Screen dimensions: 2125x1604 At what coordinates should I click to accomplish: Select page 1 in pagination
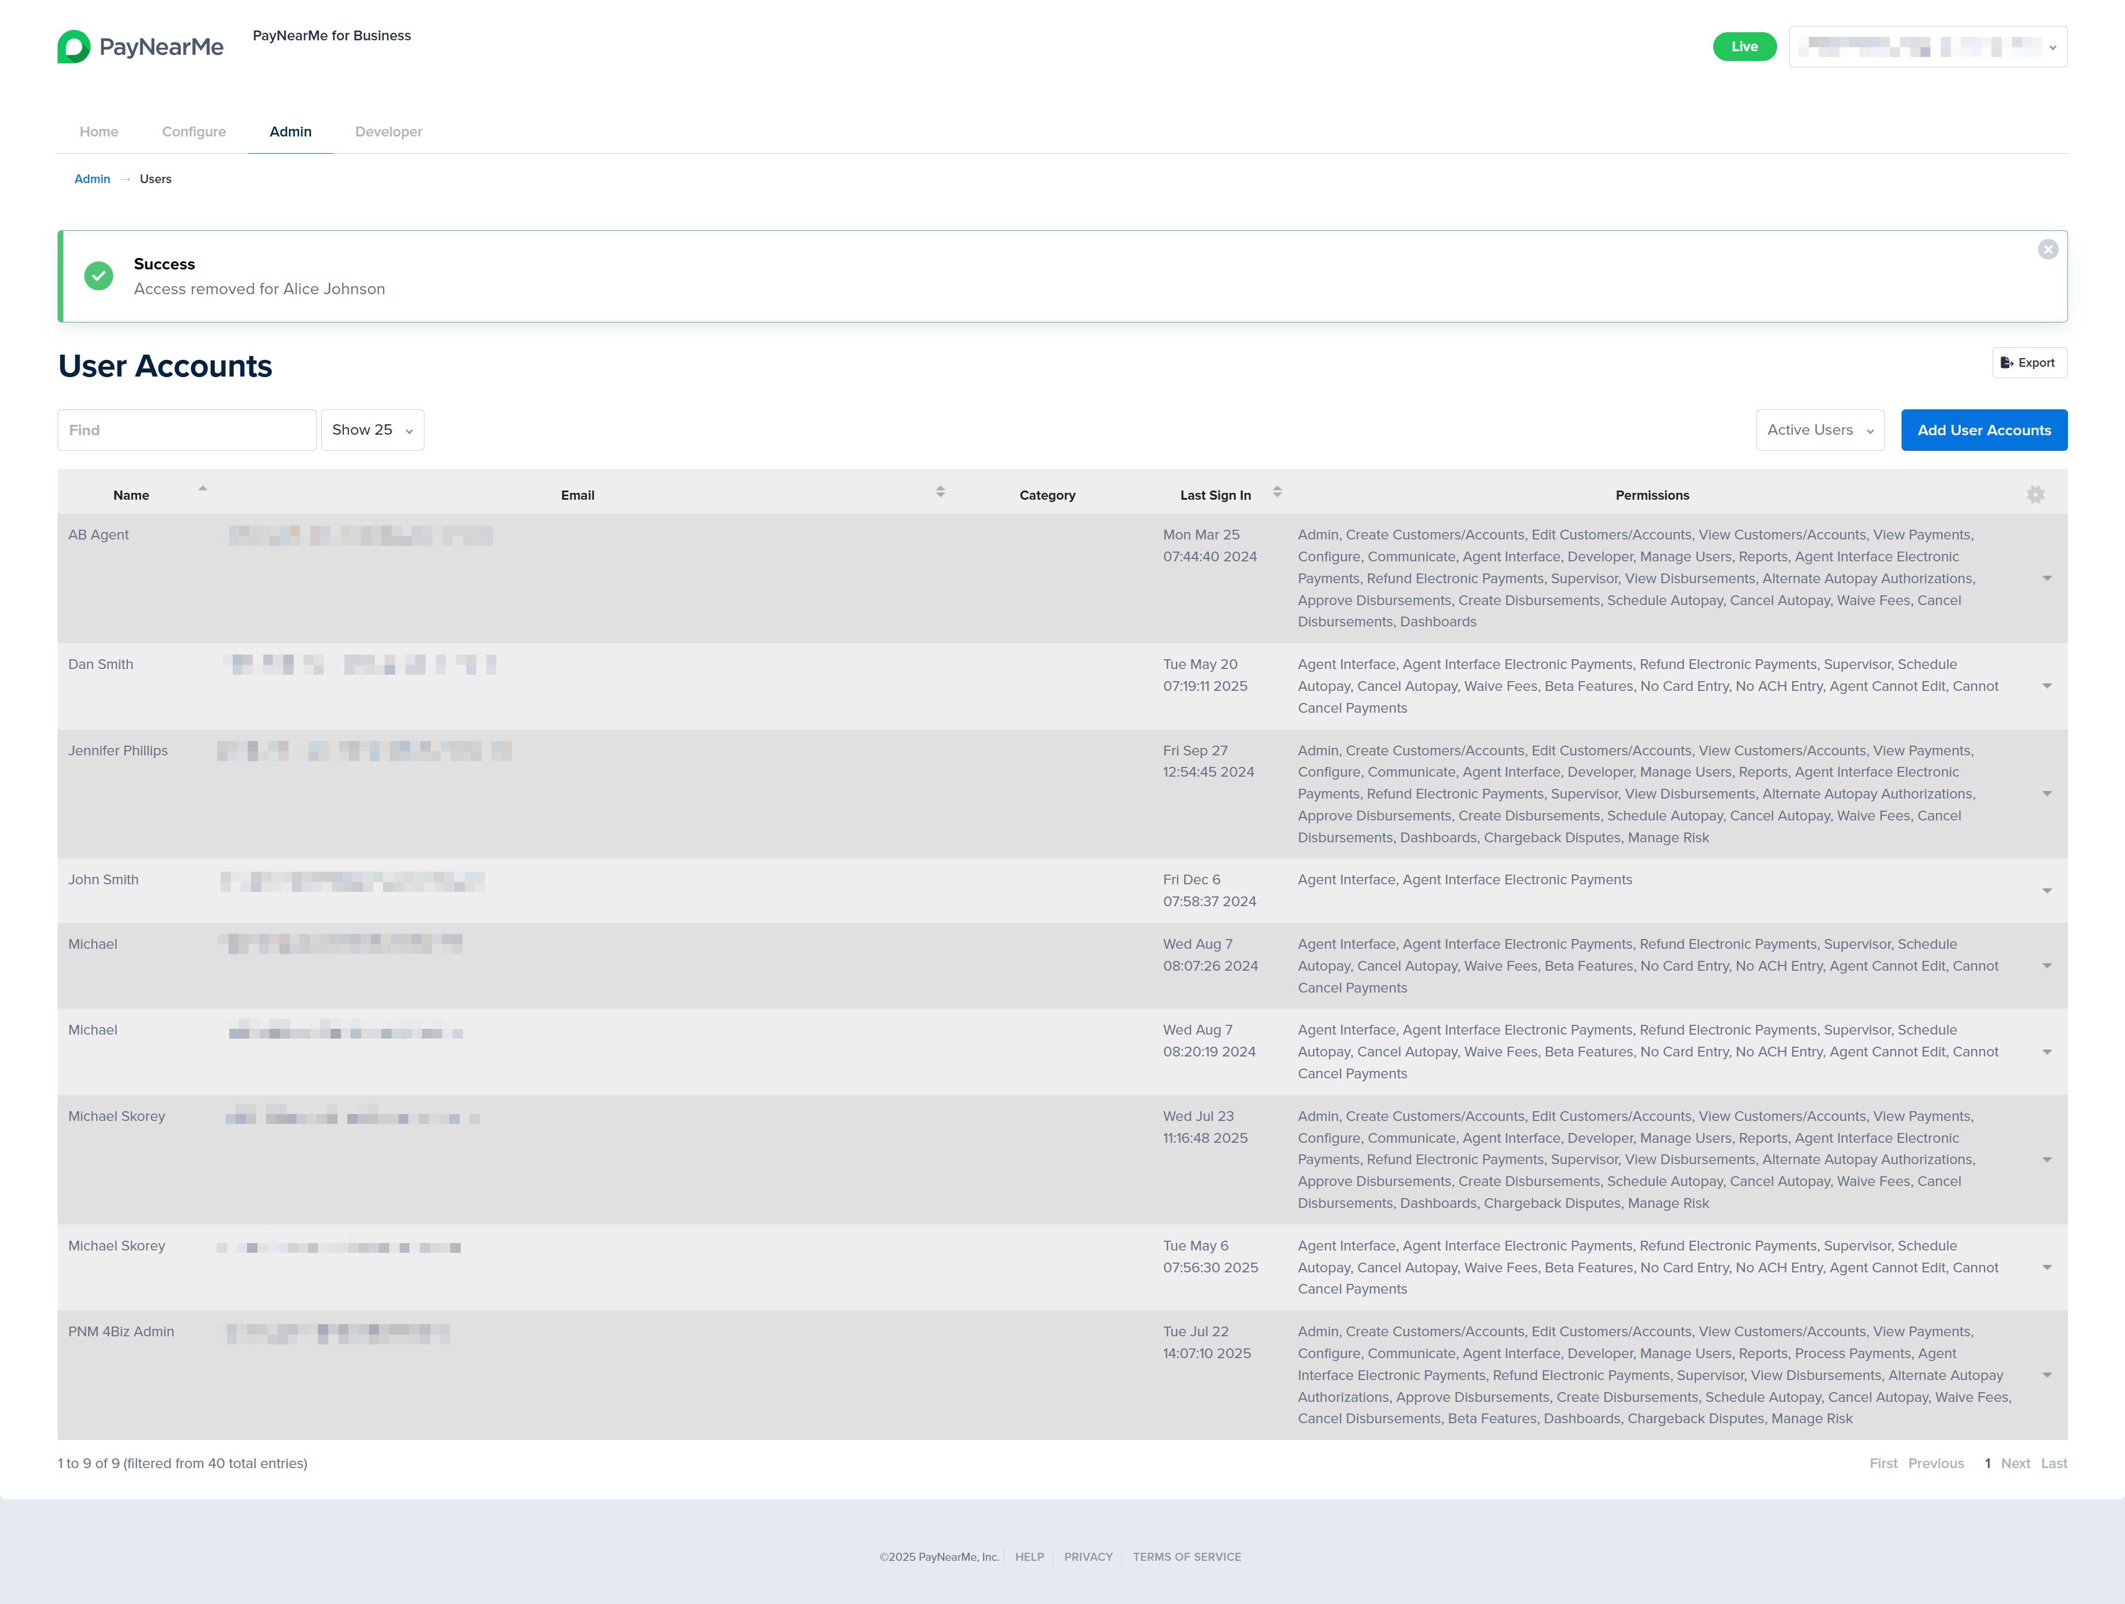1987,1463
